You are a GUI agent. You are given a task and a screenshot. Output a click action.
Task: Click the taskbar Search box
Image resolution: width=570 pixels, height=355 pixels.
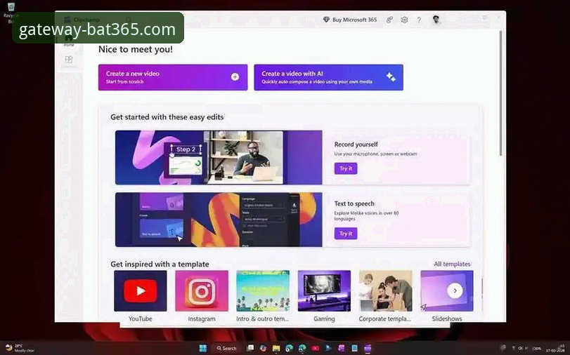[x=227, y=348]
